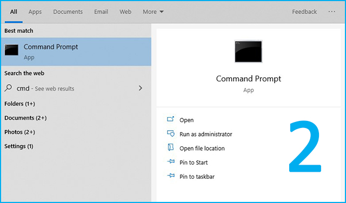The height and width of the screenshot is (203, 346).
Task: Expand the Folders (1+) results group
Action: [x=19, y=104]
